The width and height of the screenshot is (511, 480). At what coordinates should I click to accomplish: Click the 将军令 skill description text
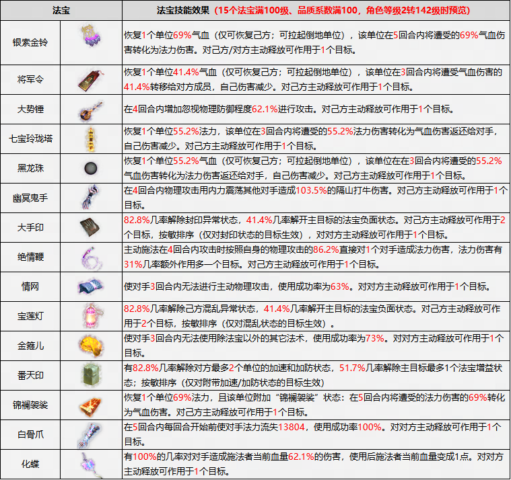(x=313, y=80)
